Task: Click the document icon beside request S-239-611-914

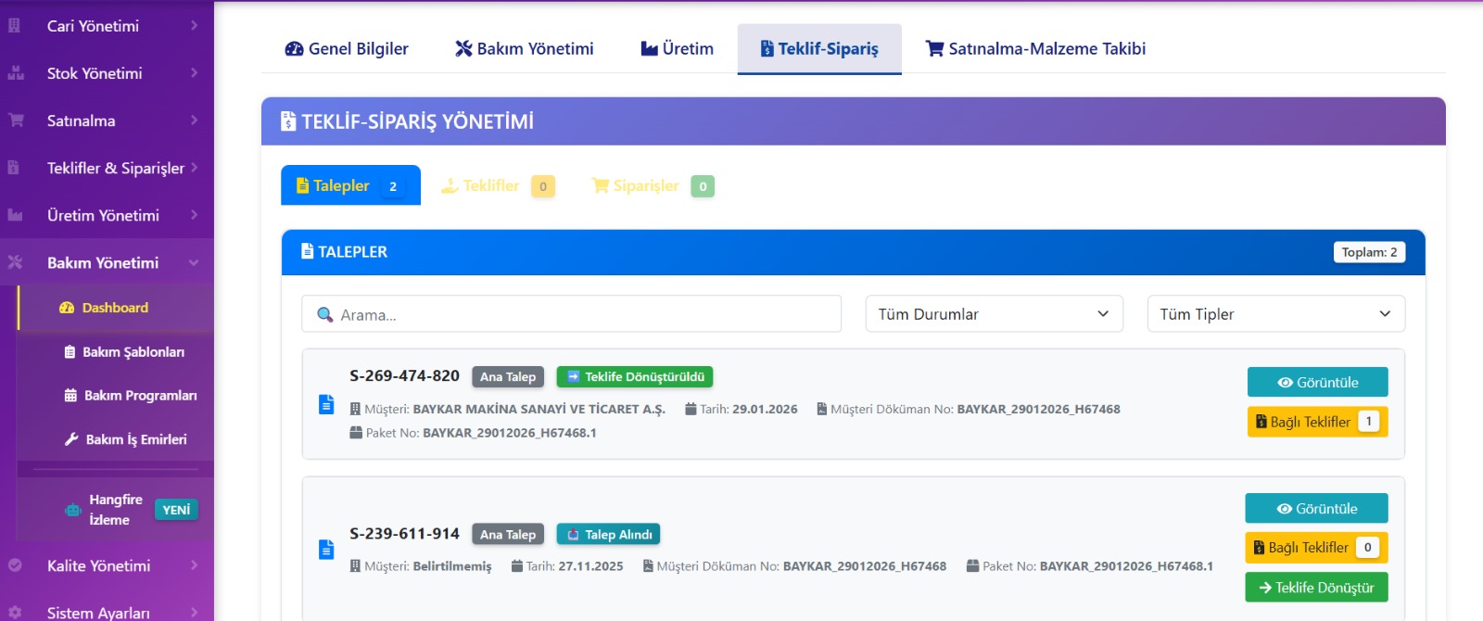Action: click(x=326, y=550)
